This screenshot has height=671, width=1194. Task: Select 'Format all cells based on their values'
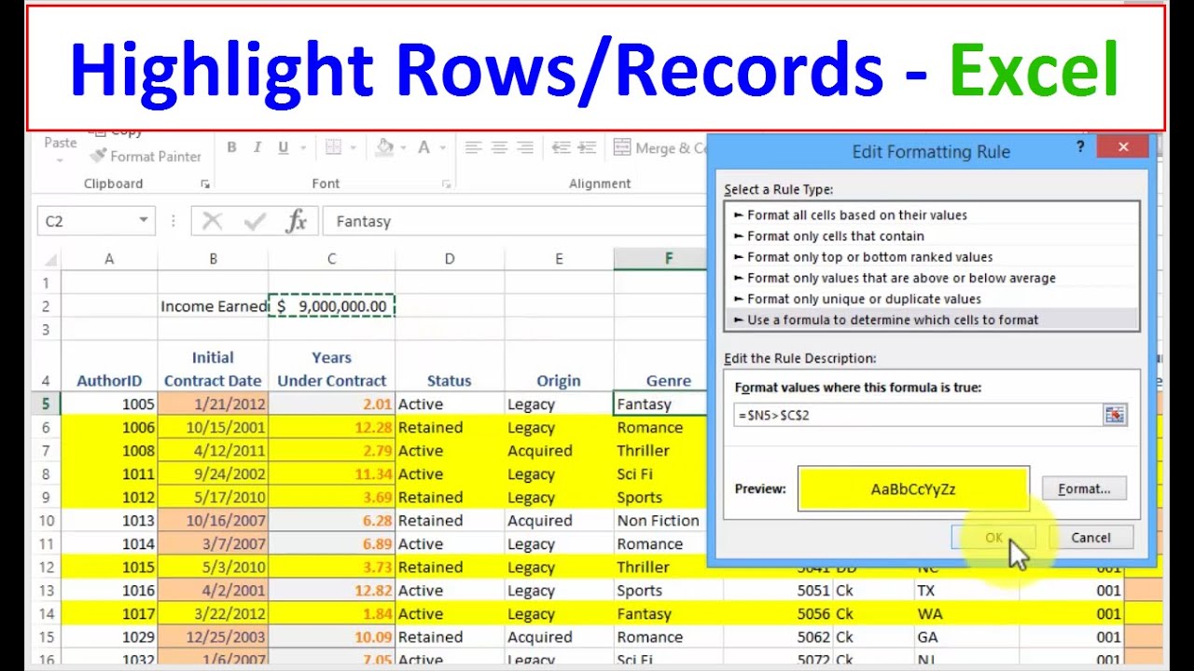pyautogui.click(x=932, y=215)
